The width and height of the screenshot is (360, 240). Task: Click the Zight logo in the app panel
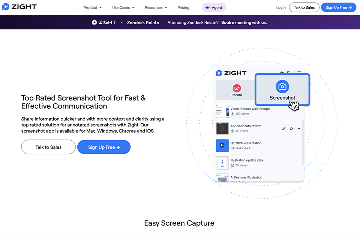pyautogui.click(x=231, y=73)
